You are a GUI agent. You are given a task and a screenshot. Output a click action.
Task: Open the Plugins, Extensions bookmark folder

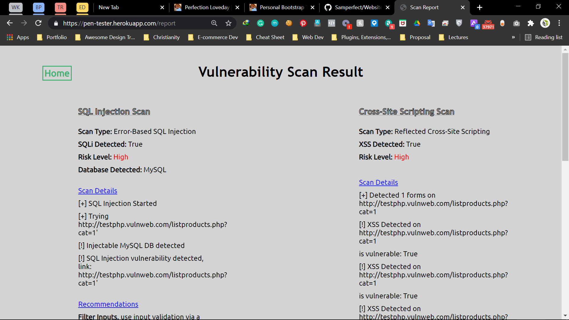coord(361,37)
